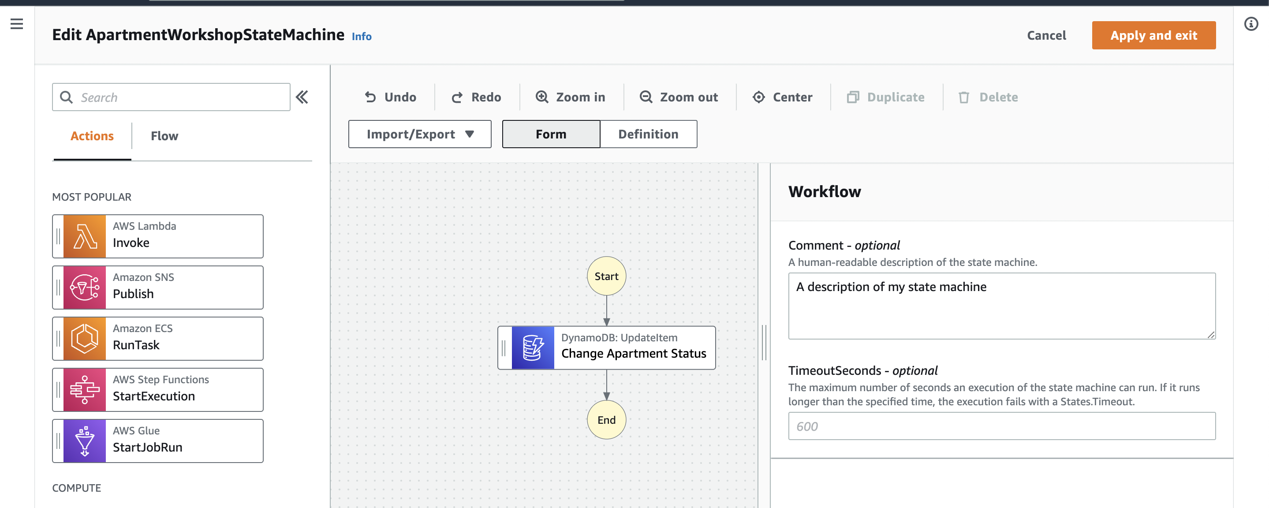Viewport: 1269px width, 508px height.
Task: Grab the drag handle on Change Apartment Status state
Action: coord(504,348)
